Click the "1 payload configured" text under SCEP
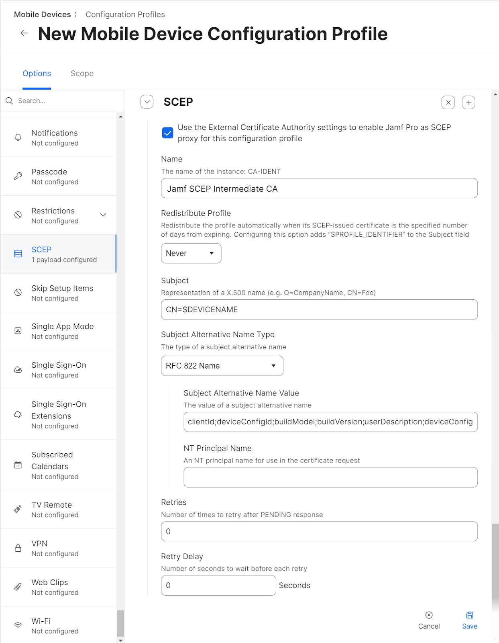 point(64,260)
